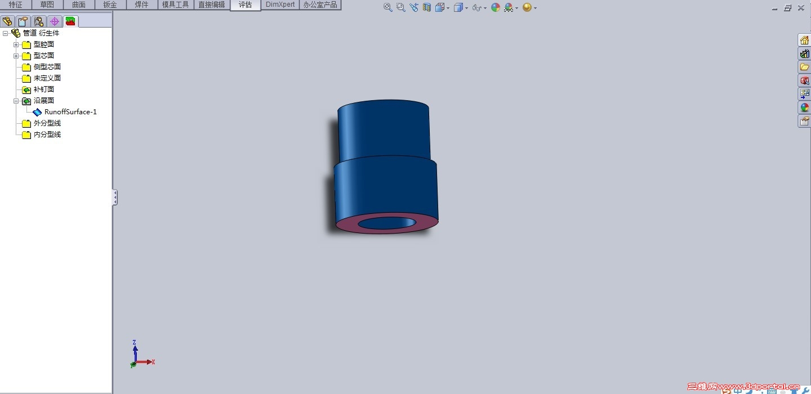The image size is (811, 394).
Task: Open the Search icon in task pane
Action: [804, 80]
